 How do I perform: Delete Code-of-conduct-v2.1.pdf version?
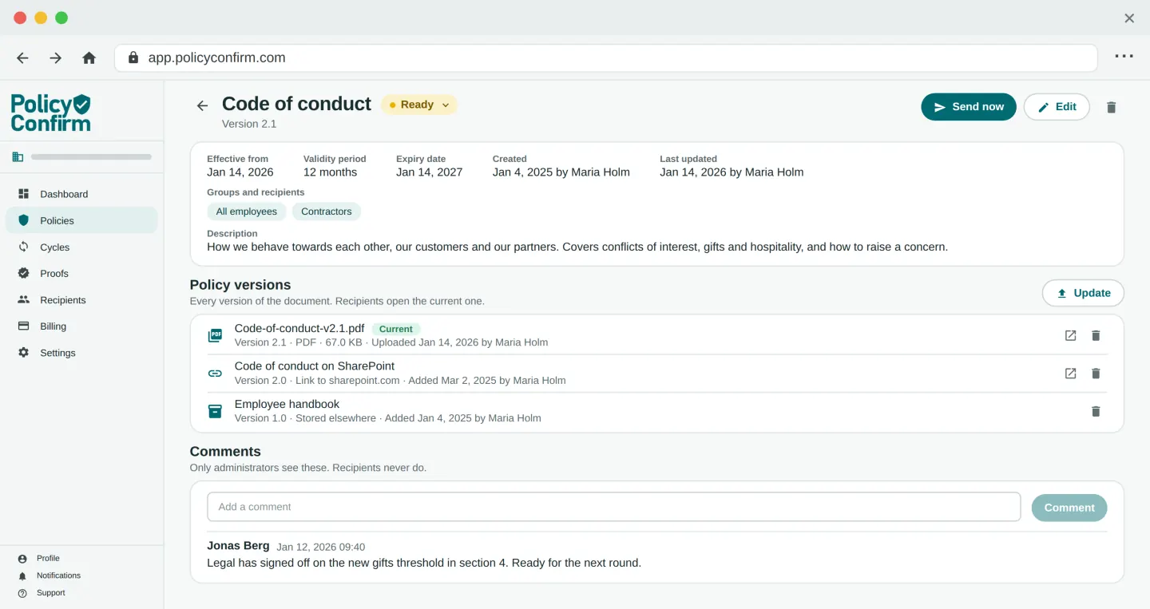[x=1096, y=335]
